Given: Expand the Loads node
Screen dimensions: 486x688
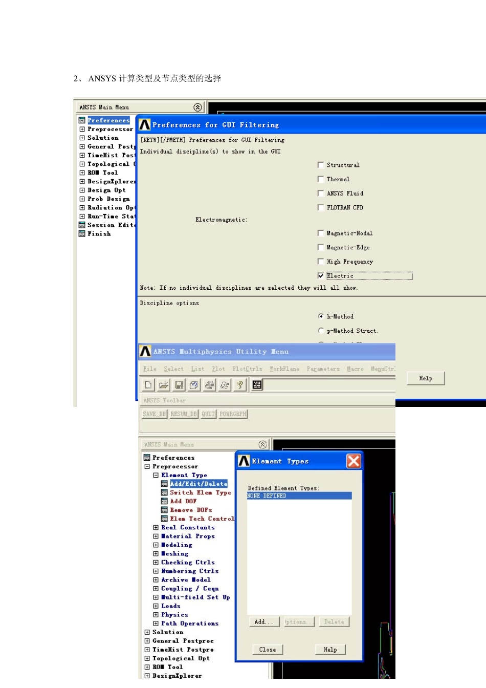Looking at the screenshot, I should (x=156, y=606).
